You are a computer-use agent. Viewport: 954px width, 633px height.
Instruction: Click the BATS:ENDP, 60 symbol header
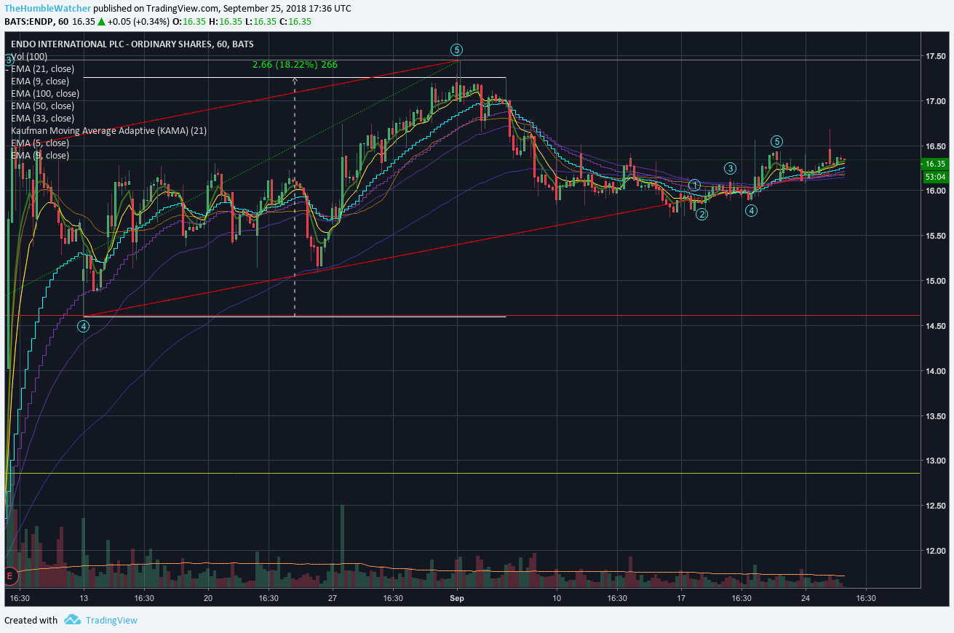tap(36, 21)
